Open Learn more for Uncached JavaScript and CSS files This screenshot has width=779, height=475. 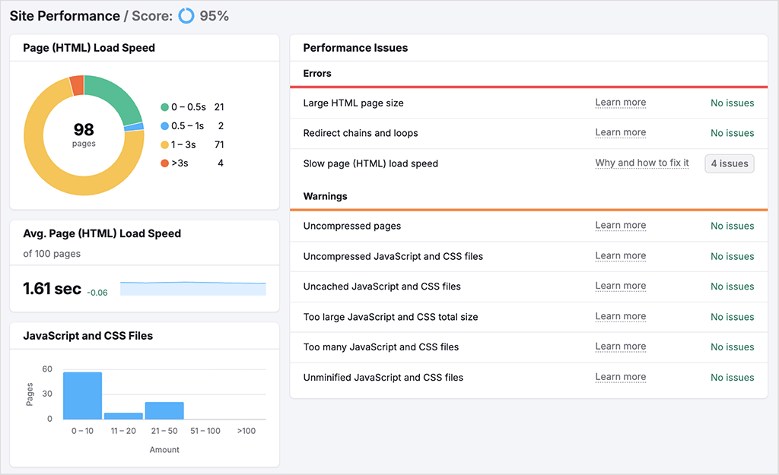click(621, 286)
